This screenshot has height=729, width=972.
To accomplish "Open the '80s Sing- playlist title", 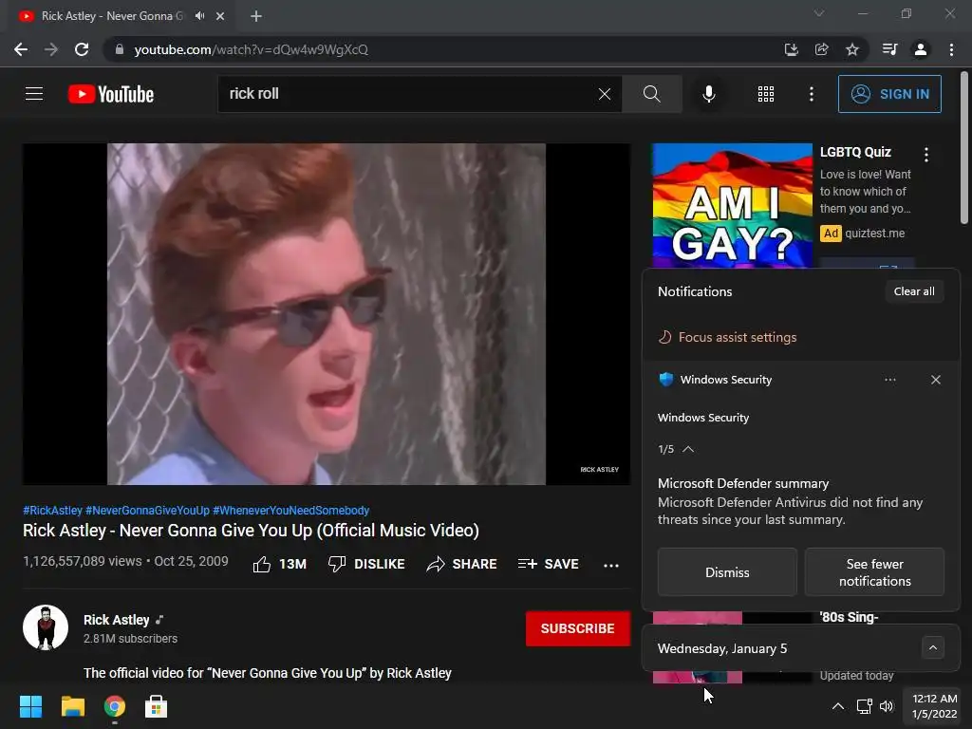I will (849, 617).
